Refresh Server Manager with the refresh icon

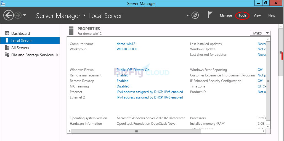(195, 15)
